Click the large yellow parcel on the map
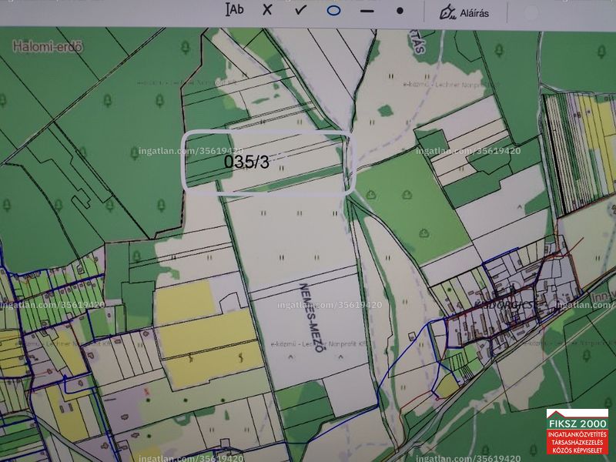616x462 pixels. 207,334
